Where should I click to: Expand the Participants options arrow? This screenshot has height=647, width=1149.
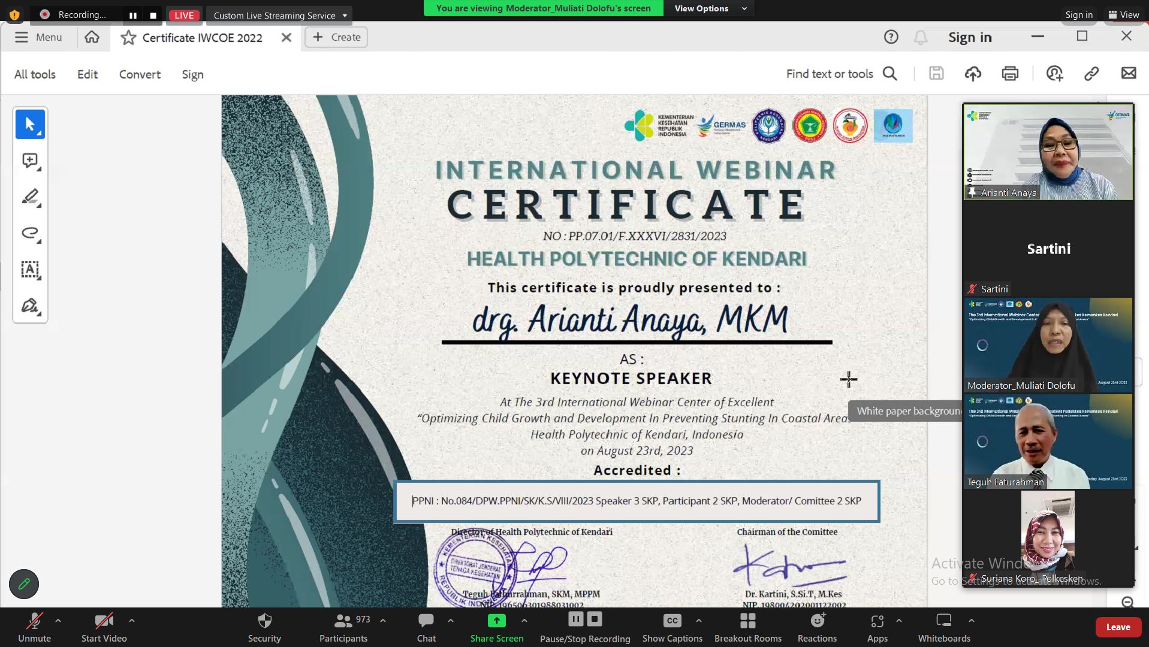click(x=383, y=621)
